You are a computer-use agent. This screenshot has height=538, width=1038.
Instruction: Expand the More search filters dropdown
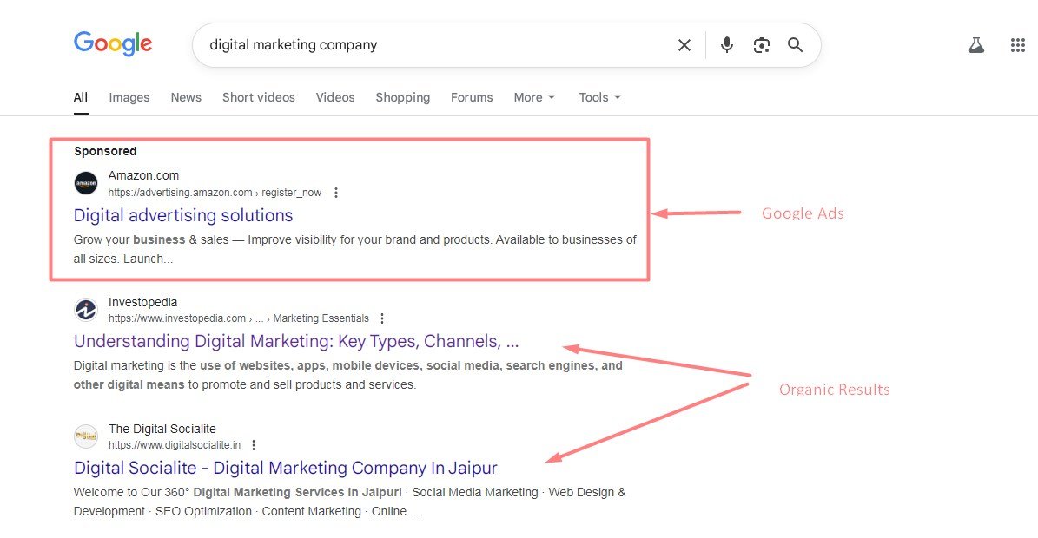pyautogui.click(x=533, y=97)
